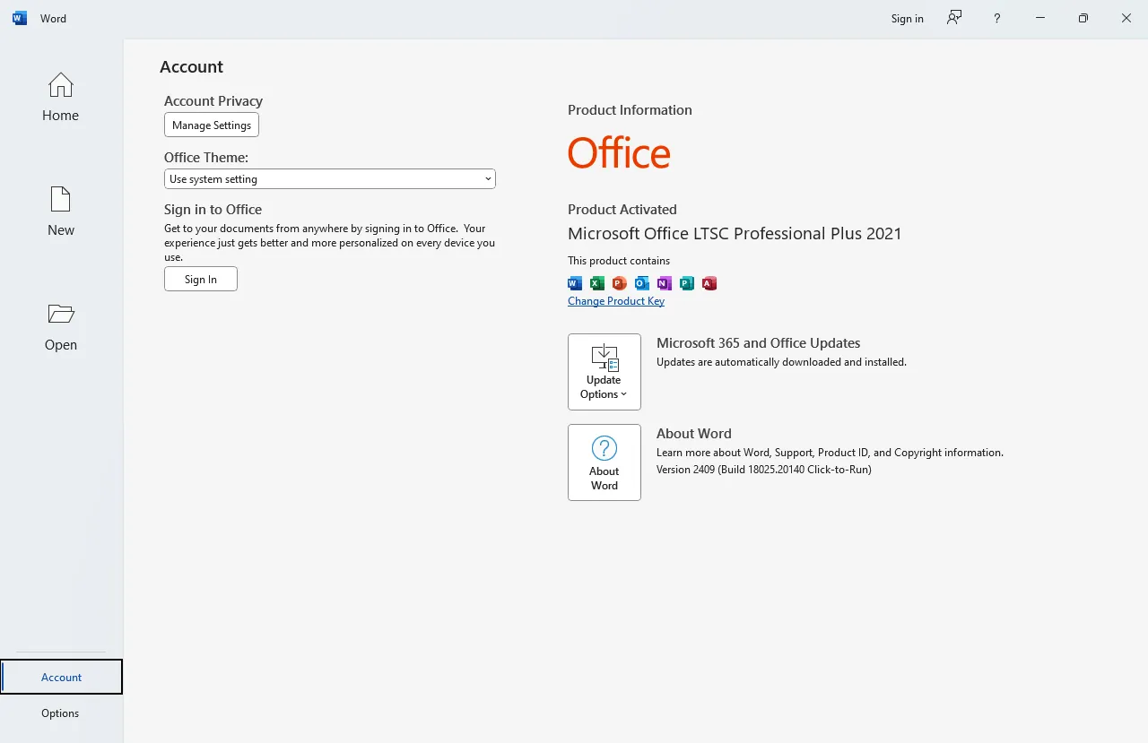The image size is (1148, 743).
Task: Open the Home page in sidebar
Action: coord(61,97)
